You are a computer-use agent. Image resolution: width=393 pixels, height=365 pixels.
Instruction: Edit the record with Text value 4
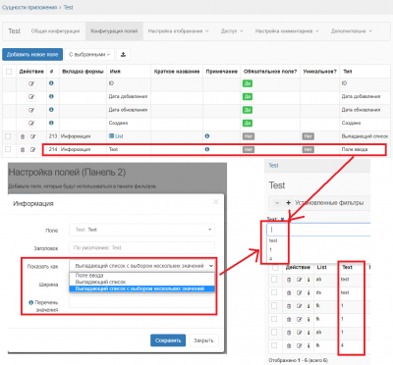[299, 345]
